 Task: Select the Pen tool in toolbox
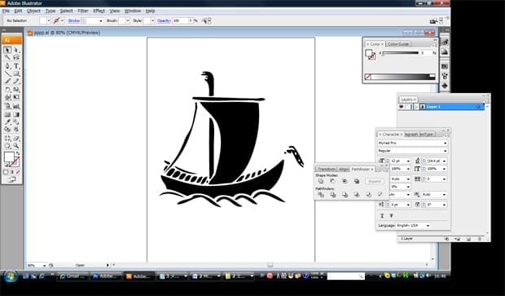7,66
